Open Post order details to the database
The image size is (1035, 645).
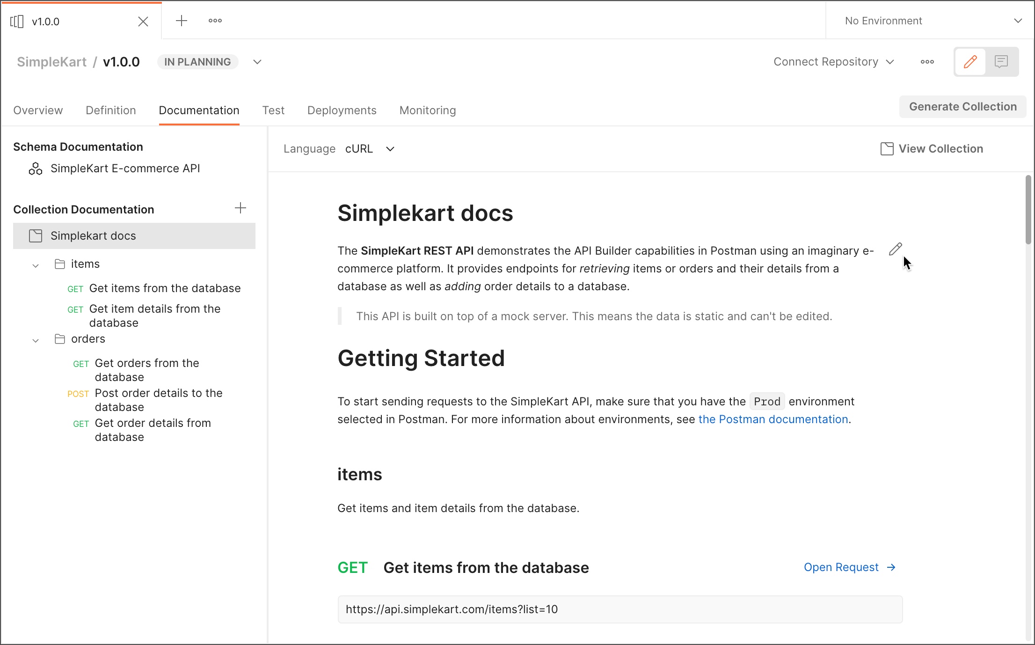159,400
